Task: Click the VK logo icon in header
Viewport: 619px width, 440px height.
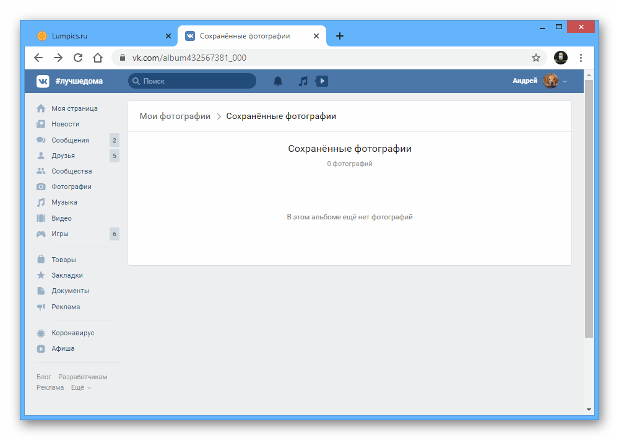Action: (43, 81)
